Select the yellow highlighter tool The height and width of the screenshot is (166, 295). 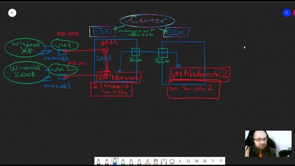coord(147,161)
